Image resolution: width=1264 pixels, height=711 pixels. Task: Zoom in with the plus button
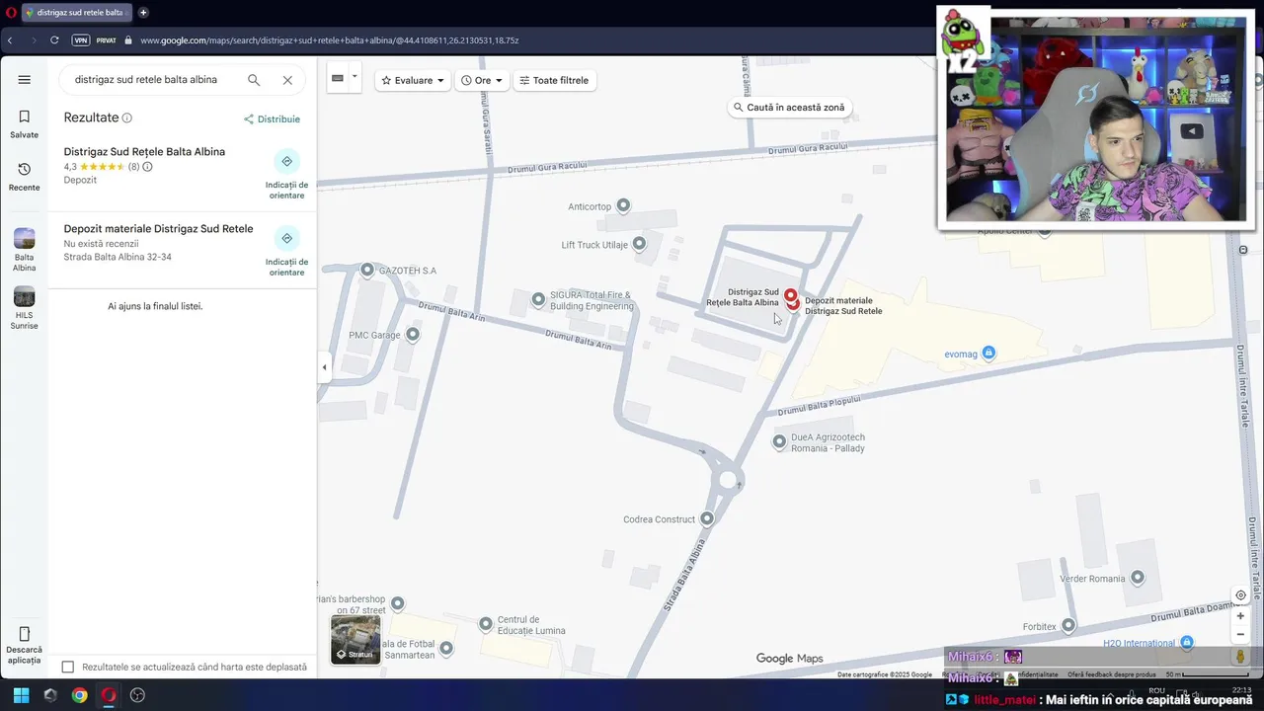1240,616
